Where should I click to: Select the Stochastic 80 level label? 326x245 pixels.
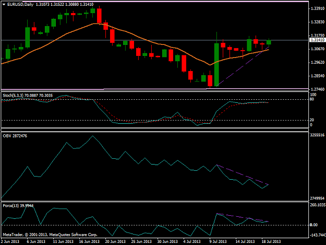tap(312, 99)
